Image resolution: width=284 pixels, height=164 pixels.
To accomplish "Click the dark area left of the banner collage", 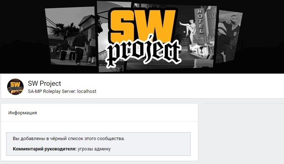I will point(22,36).
